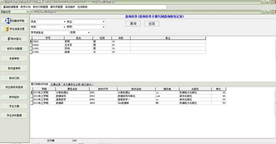Click the 教材代号 column header
This screenshot has height=144, width=276.
tap(103, 89)
